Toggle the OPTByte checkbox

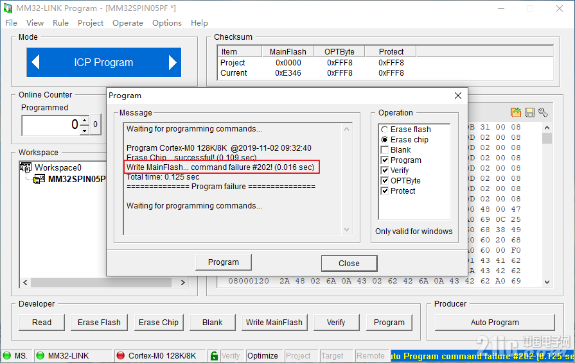click(385, 181)
